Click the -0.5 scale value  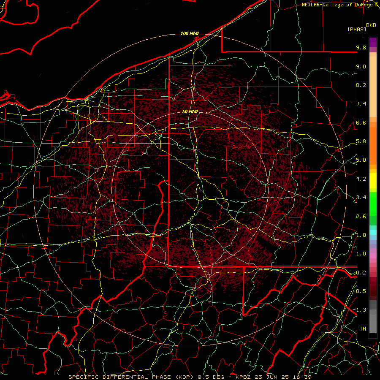point(360,291)
